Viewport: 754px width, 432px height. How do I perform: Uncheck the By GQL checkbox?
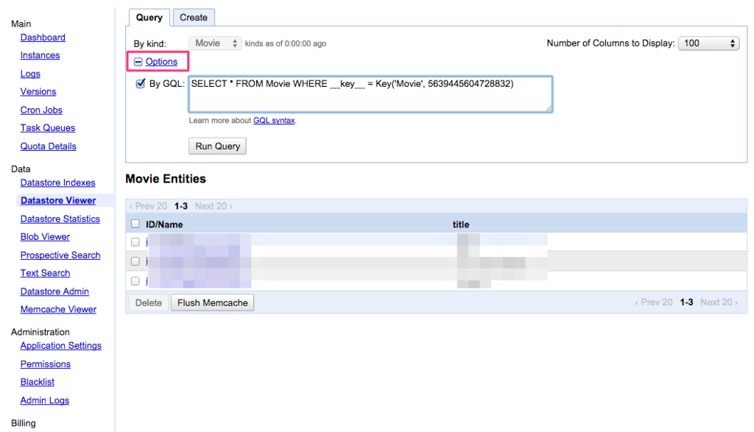tap(140, 83)
